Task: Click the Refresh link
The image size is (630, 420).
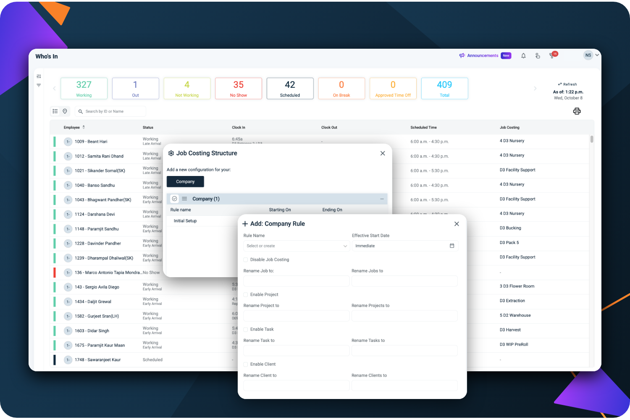Action: [x=567, y=84]
